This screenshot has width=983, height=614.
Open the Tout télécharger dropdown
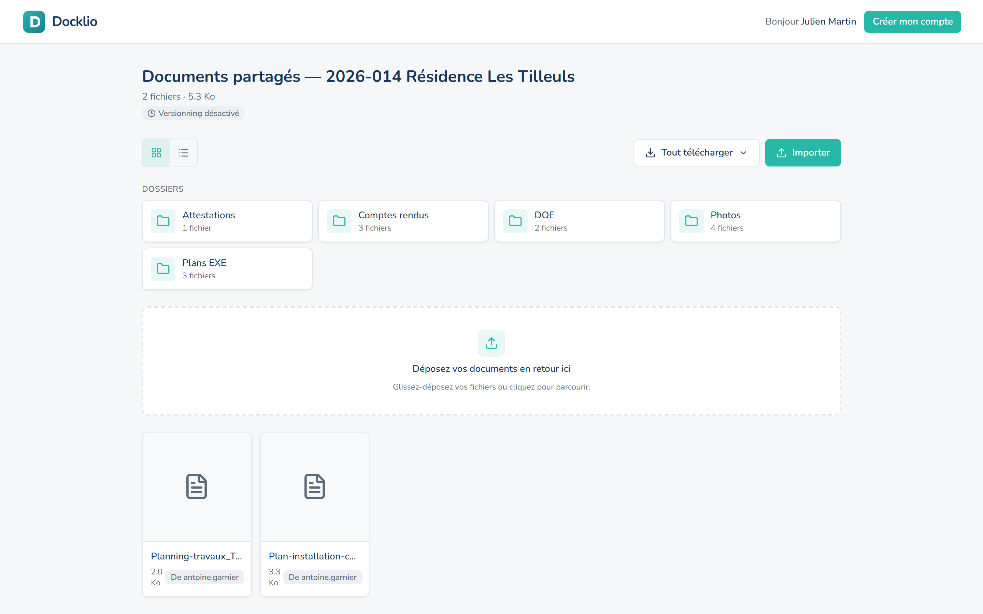696,153
